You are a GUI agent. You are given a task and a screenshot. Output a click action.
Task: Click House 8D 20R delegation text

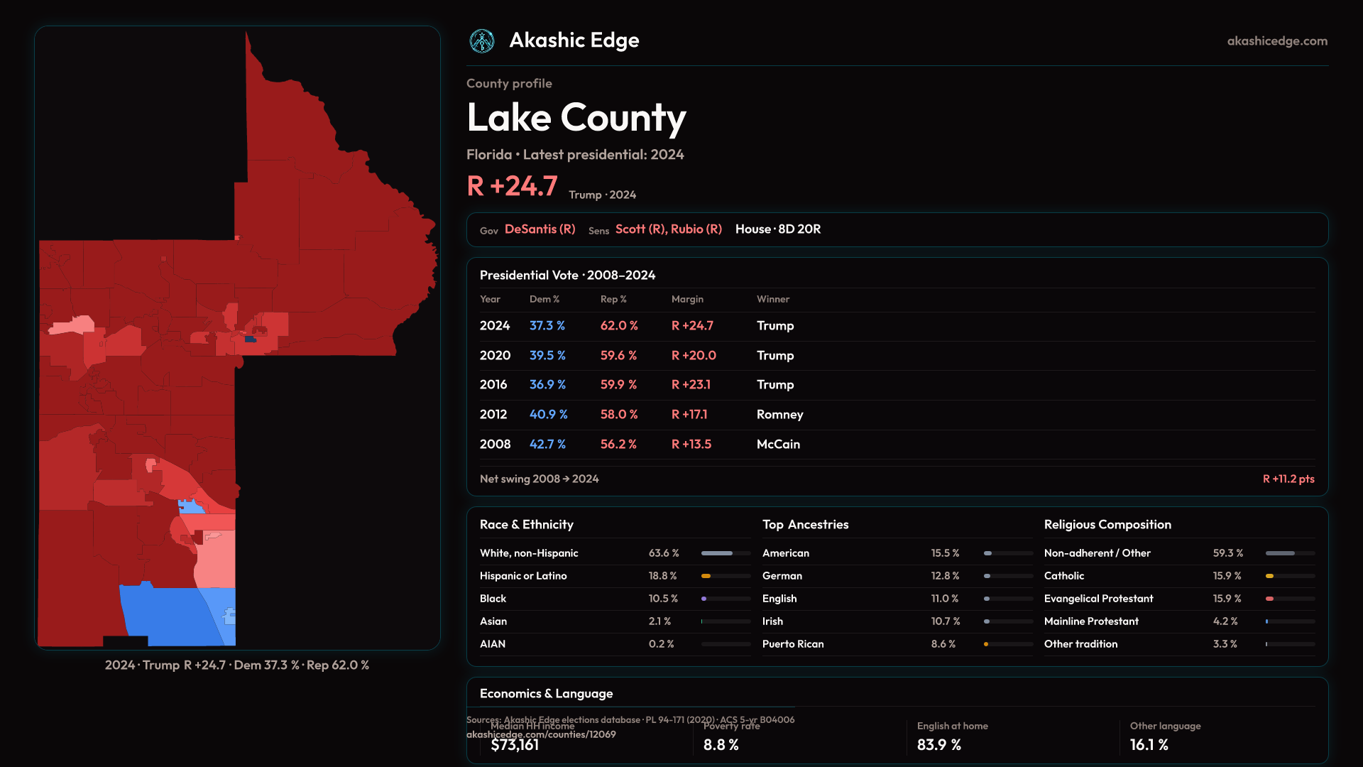point(777,229)
